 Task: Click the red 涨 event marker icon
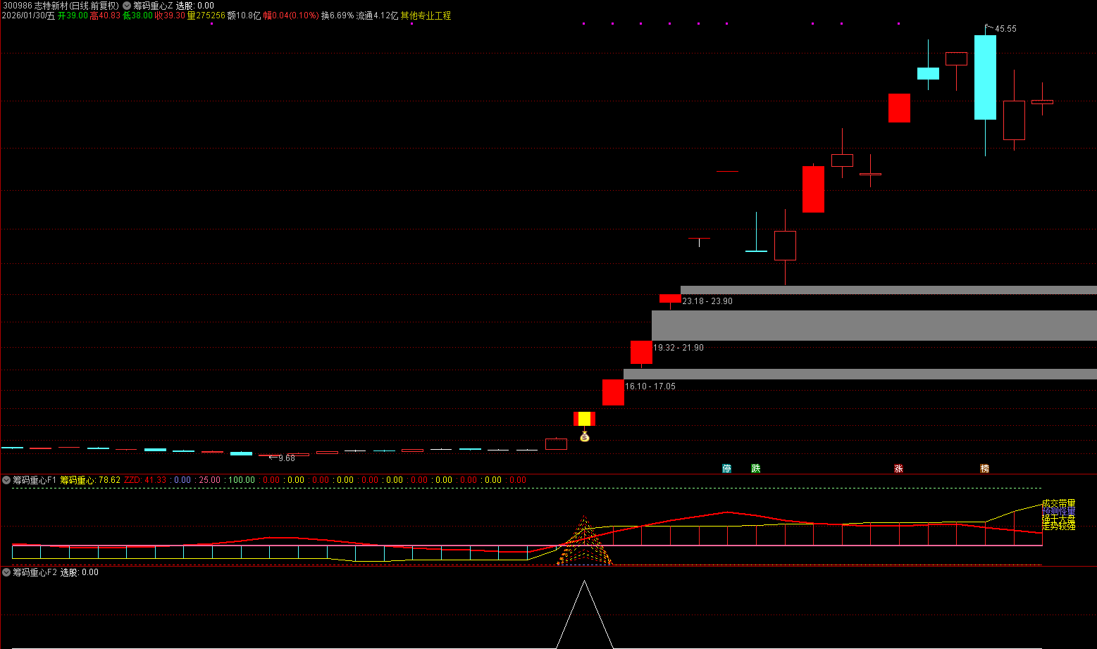click(x=898, y=468)
